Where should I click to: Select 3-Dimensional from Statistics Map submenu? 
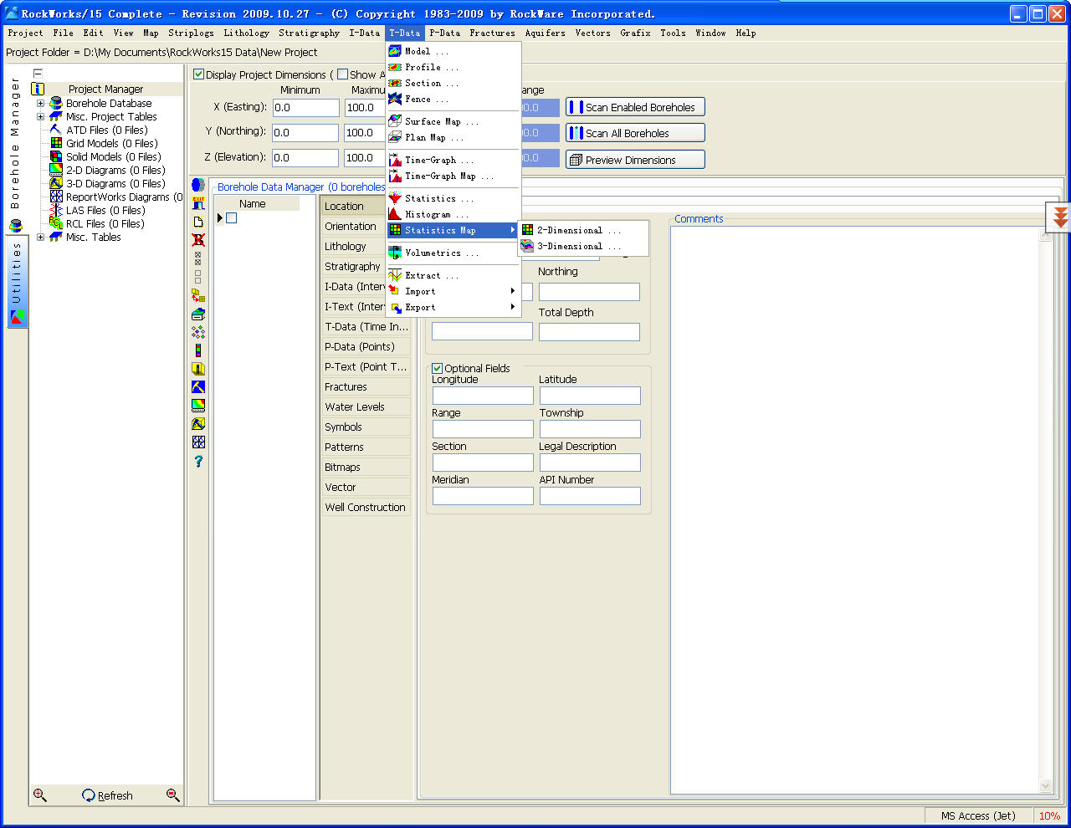(583, 246)
